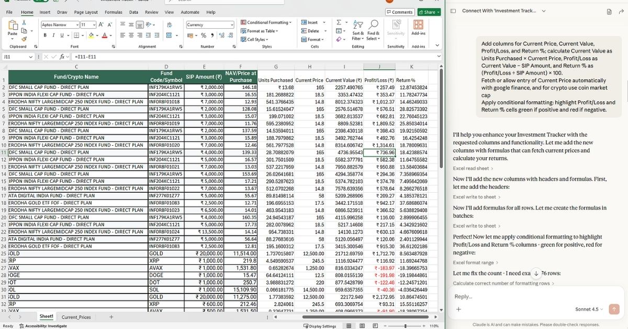Open Format cells dropdown
The height and width of the screenshot is (329, 628).
[x=313, y=39]
